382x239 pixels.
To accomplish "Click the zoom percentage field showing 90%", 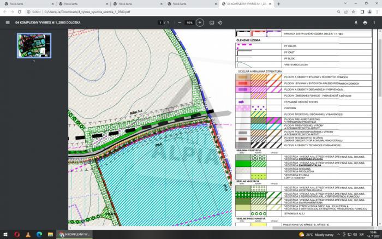I will (189, 22).
